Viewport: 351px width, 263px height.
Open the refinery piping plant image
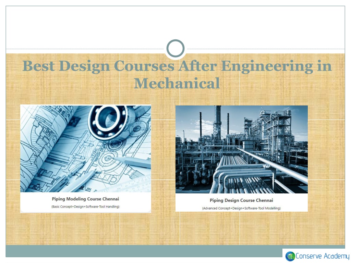coord(242,149)
